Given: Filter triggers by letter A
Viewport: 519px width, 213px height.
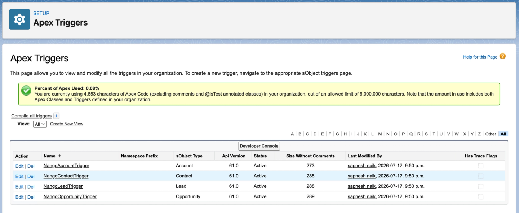Looking at the screenshot, I should [x=292, y=134].
